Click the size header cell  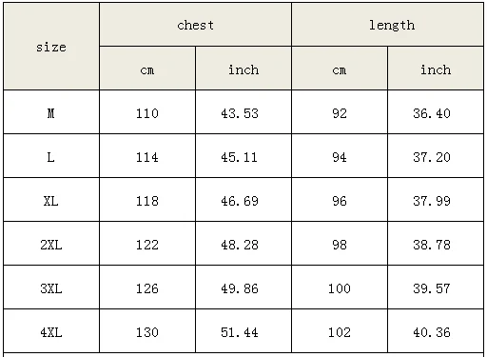point(51,47)
